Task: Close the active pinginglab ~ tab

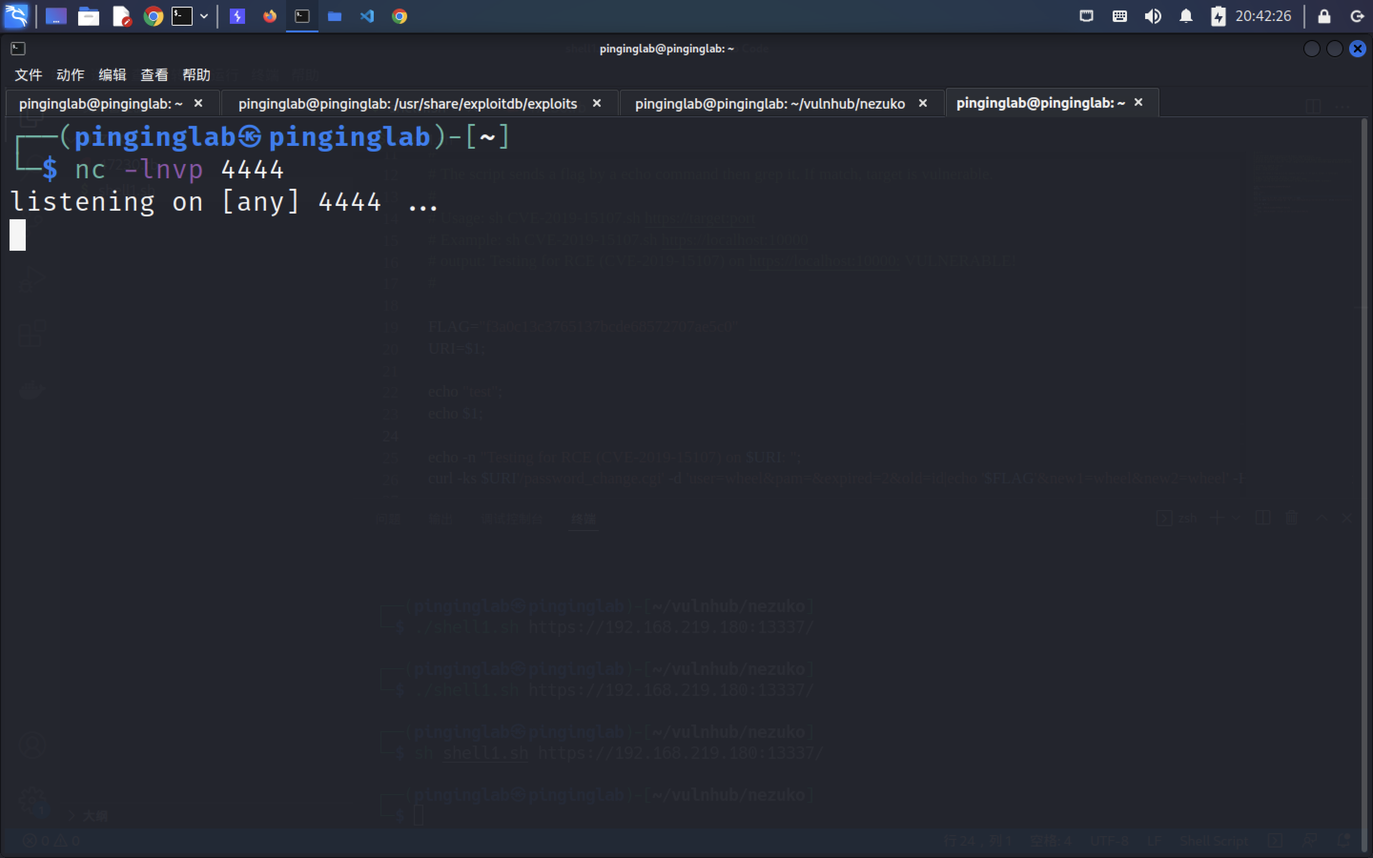Action: click(x=1138, y=102)
